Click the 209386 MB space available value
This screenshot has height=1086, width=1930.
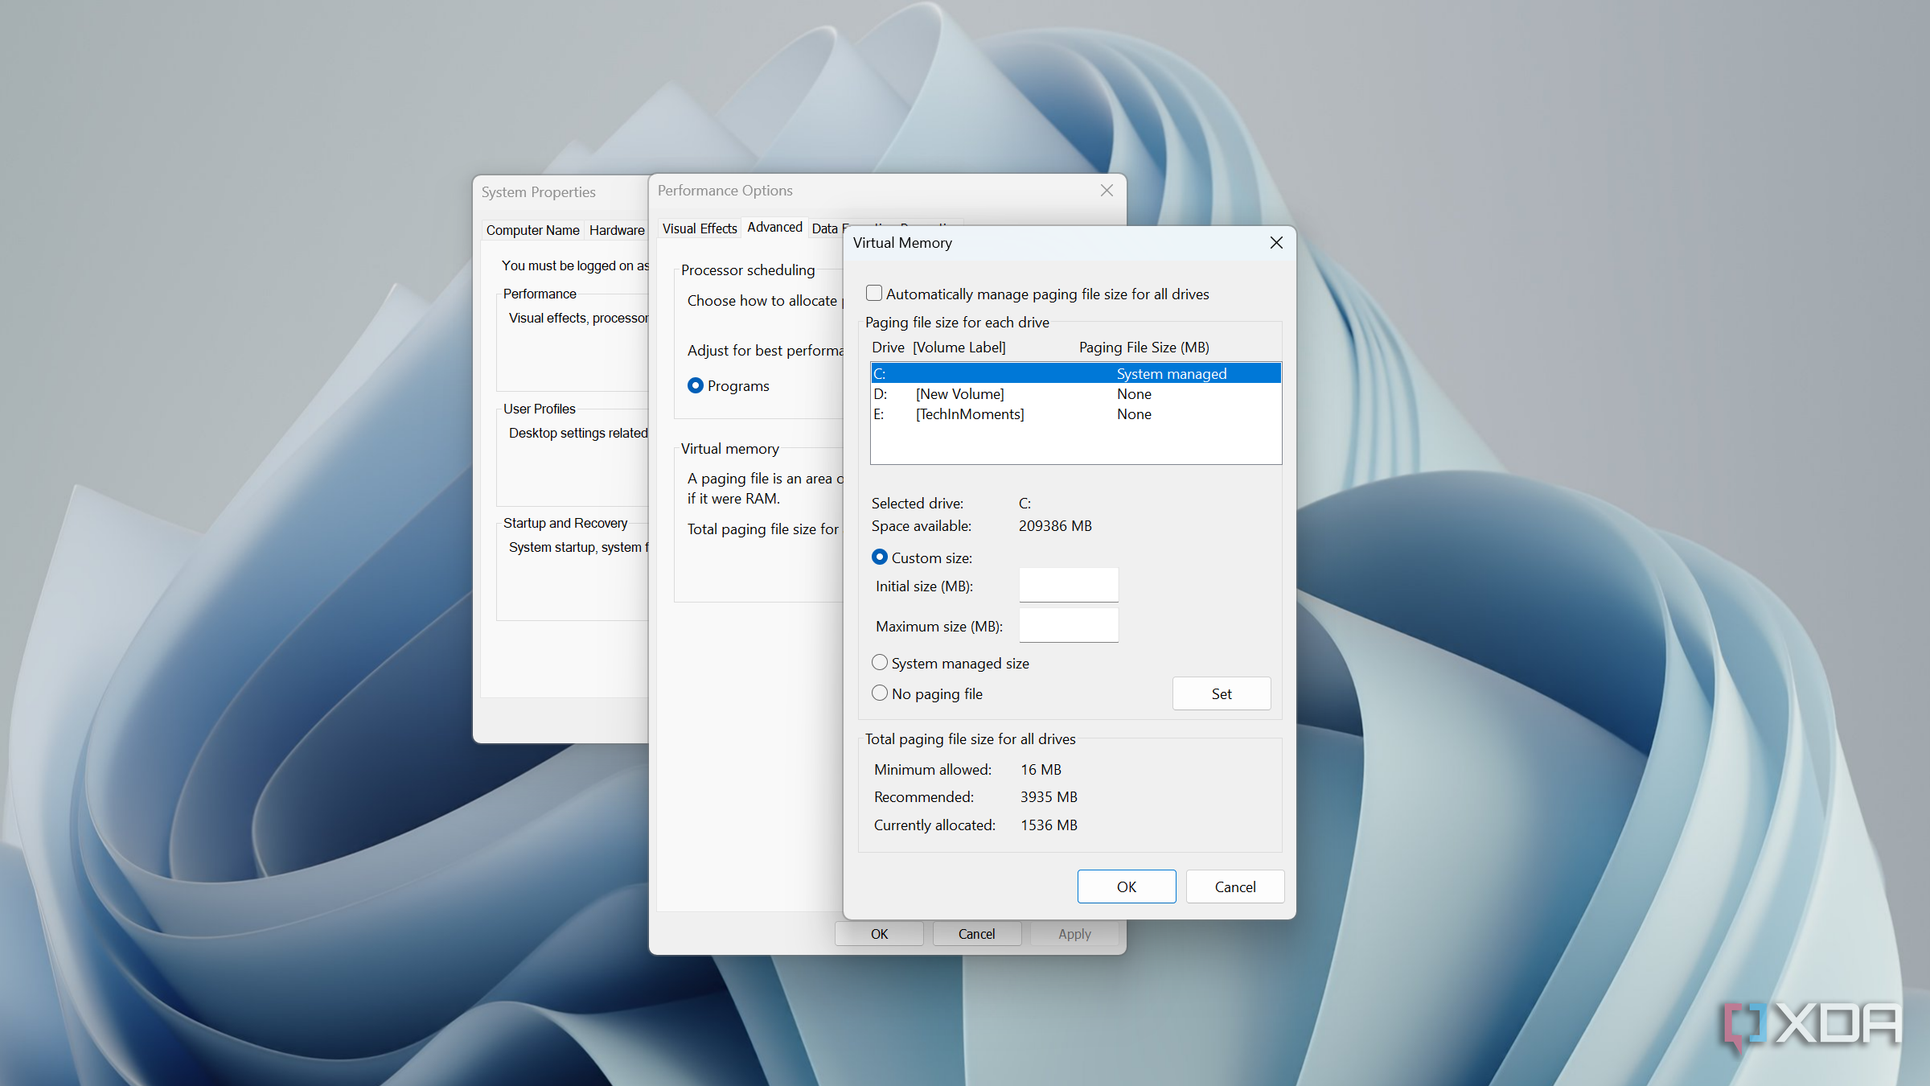pyautogui.click(x=1055, y=526)
